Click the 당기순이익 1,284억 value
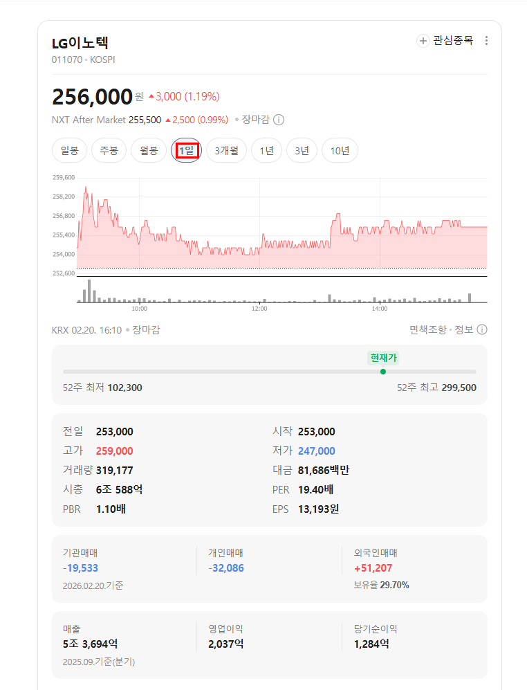The width and height of the screenshot is (527, 690). [x=371, y=644]
